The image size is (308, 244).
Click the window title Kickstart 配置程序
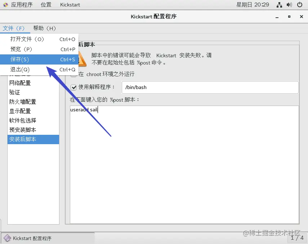tap(153, 17)
